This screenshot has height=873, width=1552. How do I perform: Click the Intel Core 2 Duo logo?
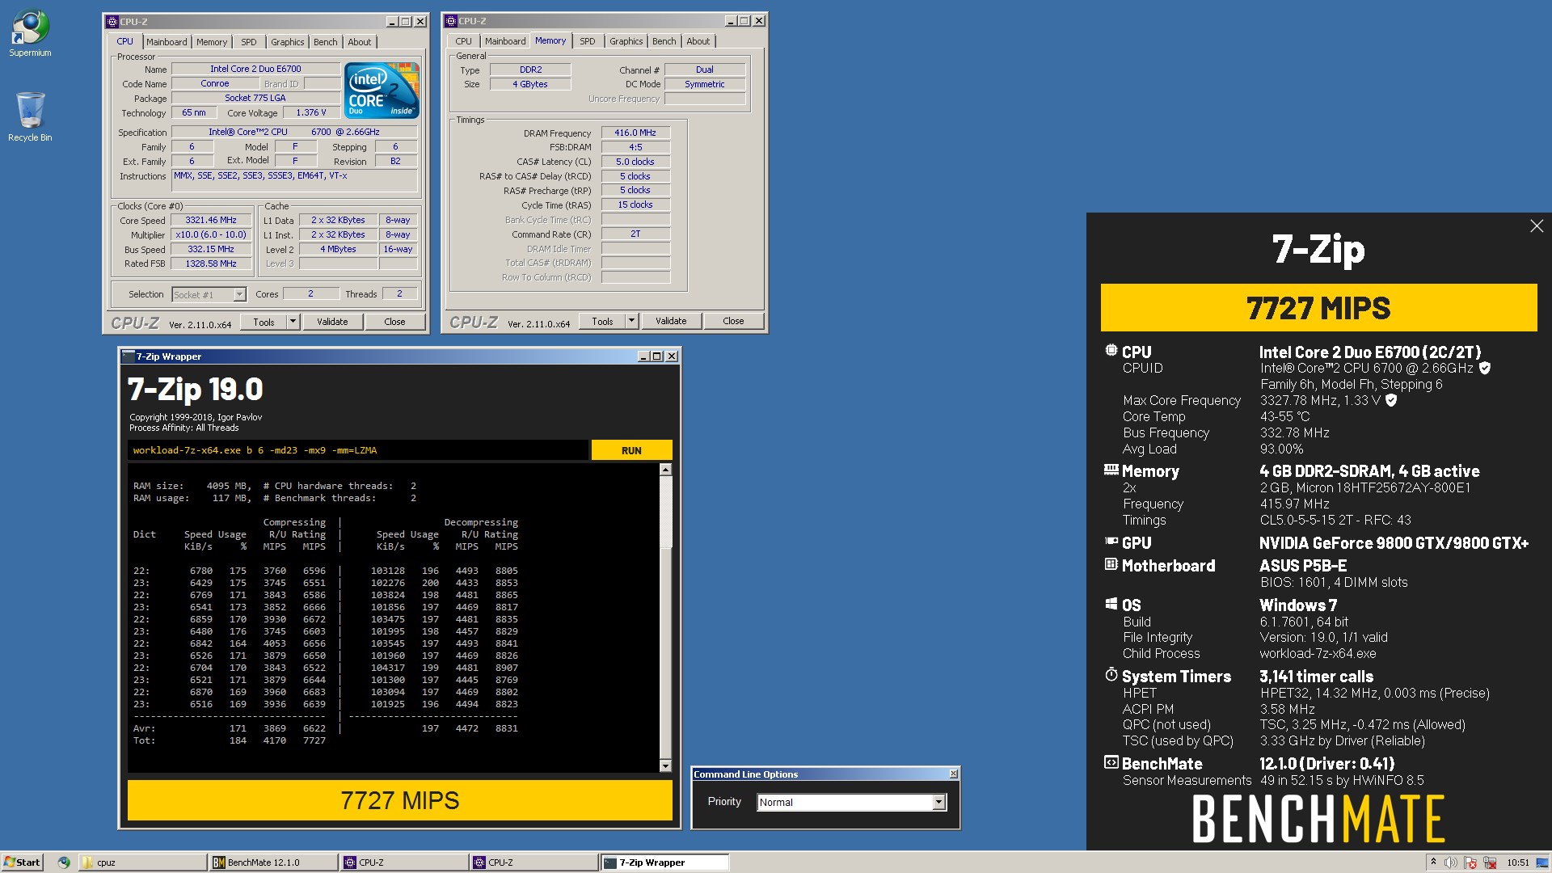click(x=382, y=91)
